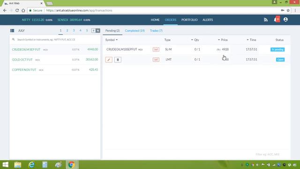This screenshot has width=300, height=169.
Task: Click the Sell badge on LMT order
Action: 156,60
